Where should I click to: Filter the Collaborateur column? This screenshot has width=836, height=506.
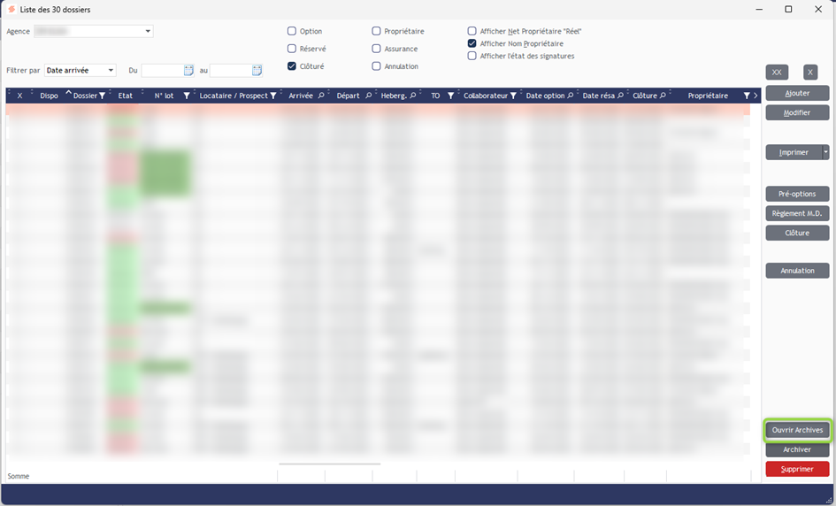tap(513, 96)
